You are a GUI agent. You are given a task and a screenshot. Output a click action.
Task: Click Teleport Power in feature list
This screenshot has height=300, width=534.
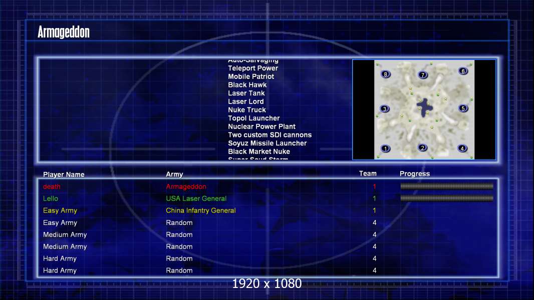point(253,68)
